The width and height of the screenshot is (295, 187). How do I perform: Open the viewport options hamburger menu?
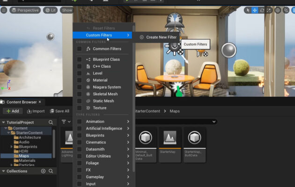(3, 10)
